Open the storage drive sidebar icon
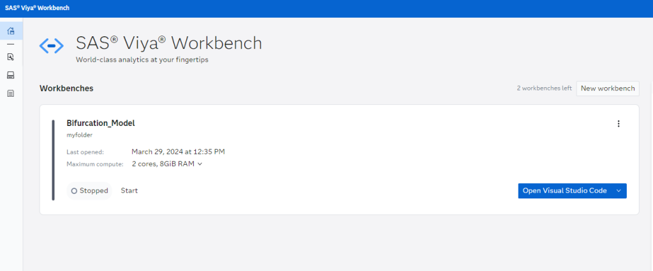Screen dimensions: 653x271 11,75
